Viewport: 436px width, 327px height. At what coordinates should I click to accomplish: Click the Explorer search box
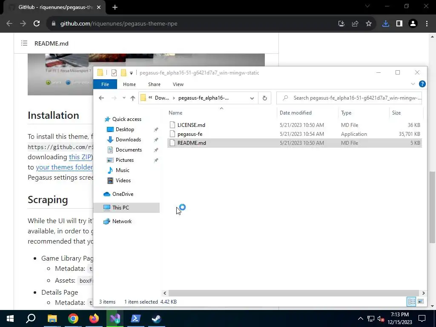click(349, 98)
